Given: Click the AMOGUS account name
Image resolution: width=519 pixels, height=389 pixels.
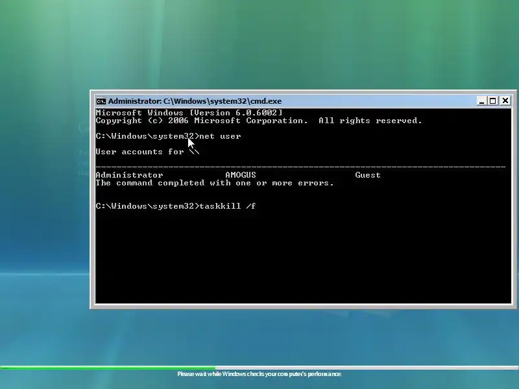Looking at the screenshot, I should pyautogui.click(x=241, y=175).
